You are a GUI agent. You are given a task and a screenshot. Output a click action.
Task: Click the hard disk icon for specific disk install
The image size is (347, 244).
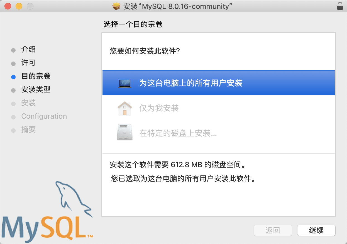(x=125, y=132)
